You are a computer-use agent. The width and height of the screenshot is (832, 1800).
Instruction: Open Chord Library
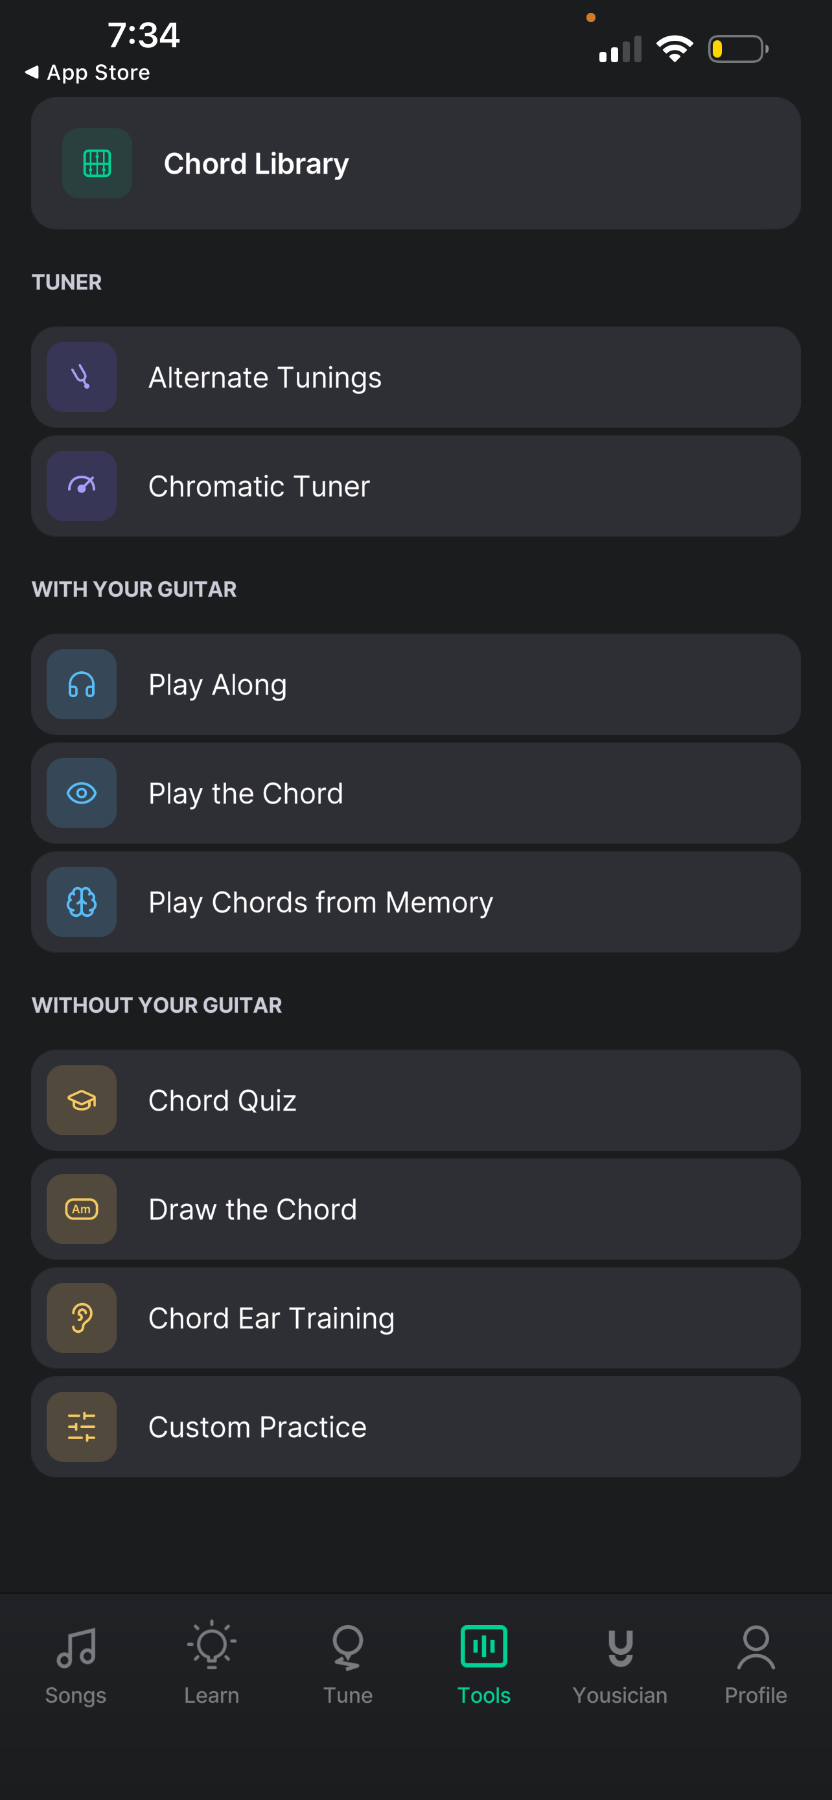(415, 163)
